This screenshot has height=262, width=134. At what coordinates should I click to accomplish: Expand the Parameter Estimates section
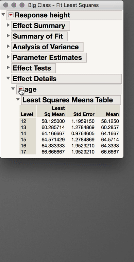point(8,57)
